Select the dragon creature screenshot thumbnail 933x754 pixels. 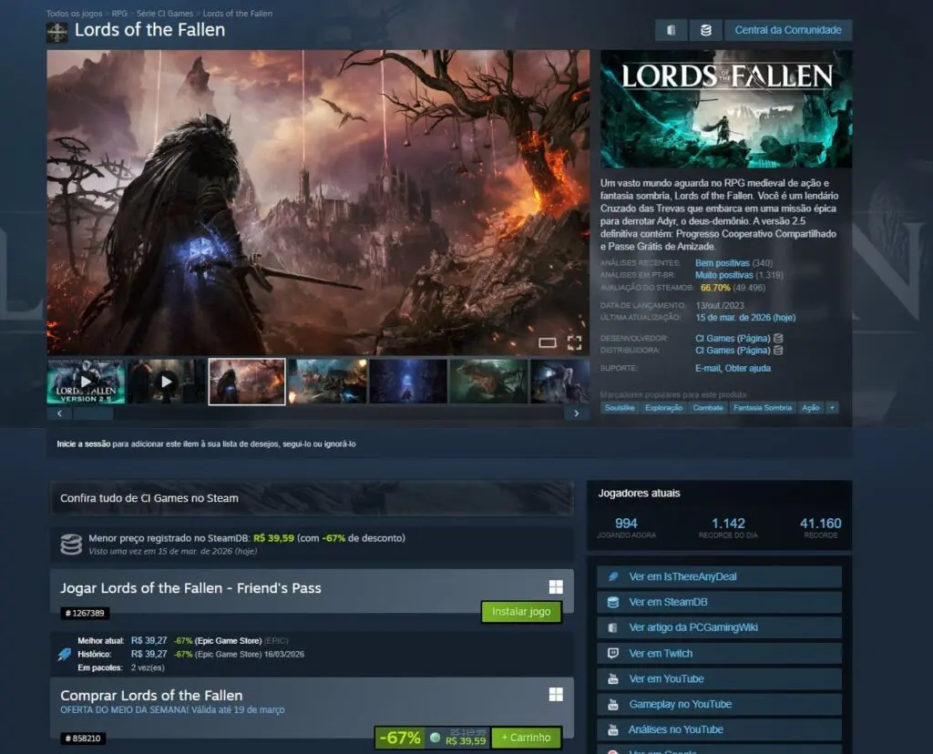click(488, 381)
